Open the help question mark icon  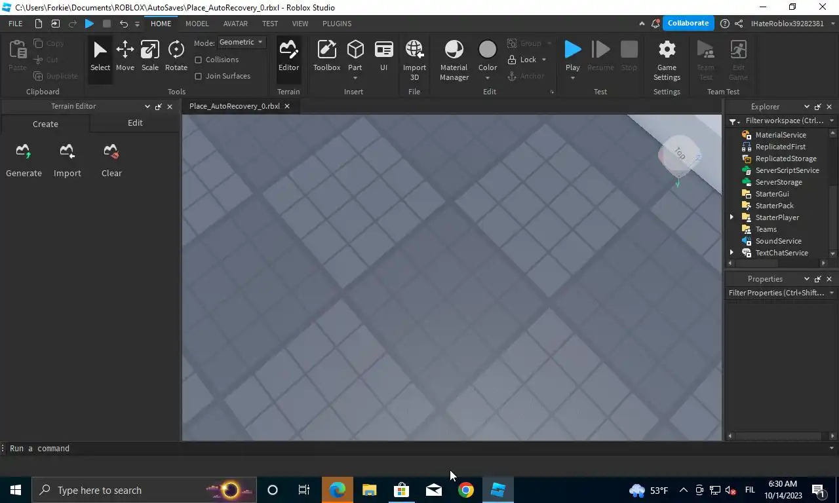[724, 24]
